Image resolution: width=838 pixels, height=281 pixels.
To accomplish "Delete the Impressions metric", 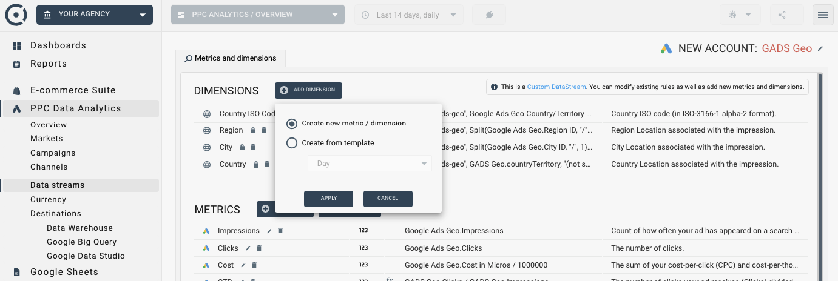I will (x=280, y=231).
